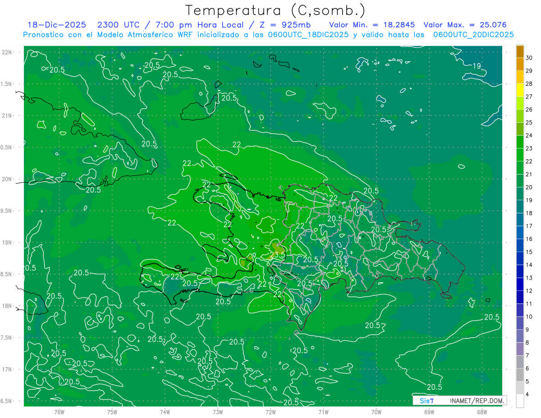This screenshot has width=541, height=418.
Task: Click the "19N" latitude axis label
Action: coord(7,243)
